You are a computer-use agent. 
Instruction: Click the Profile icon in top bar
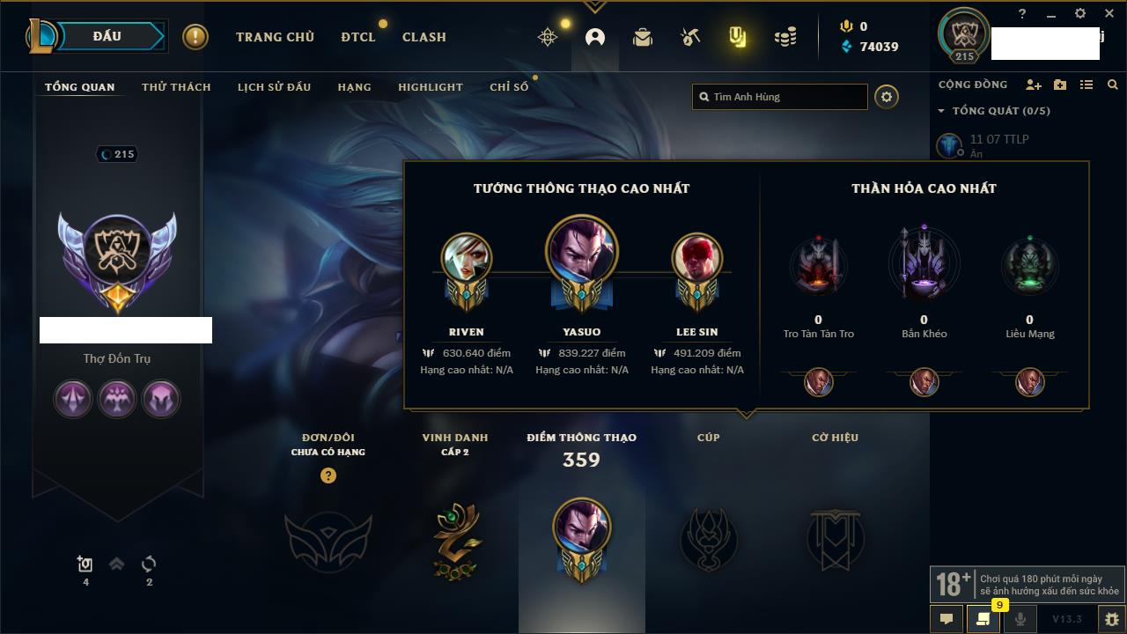595,37
